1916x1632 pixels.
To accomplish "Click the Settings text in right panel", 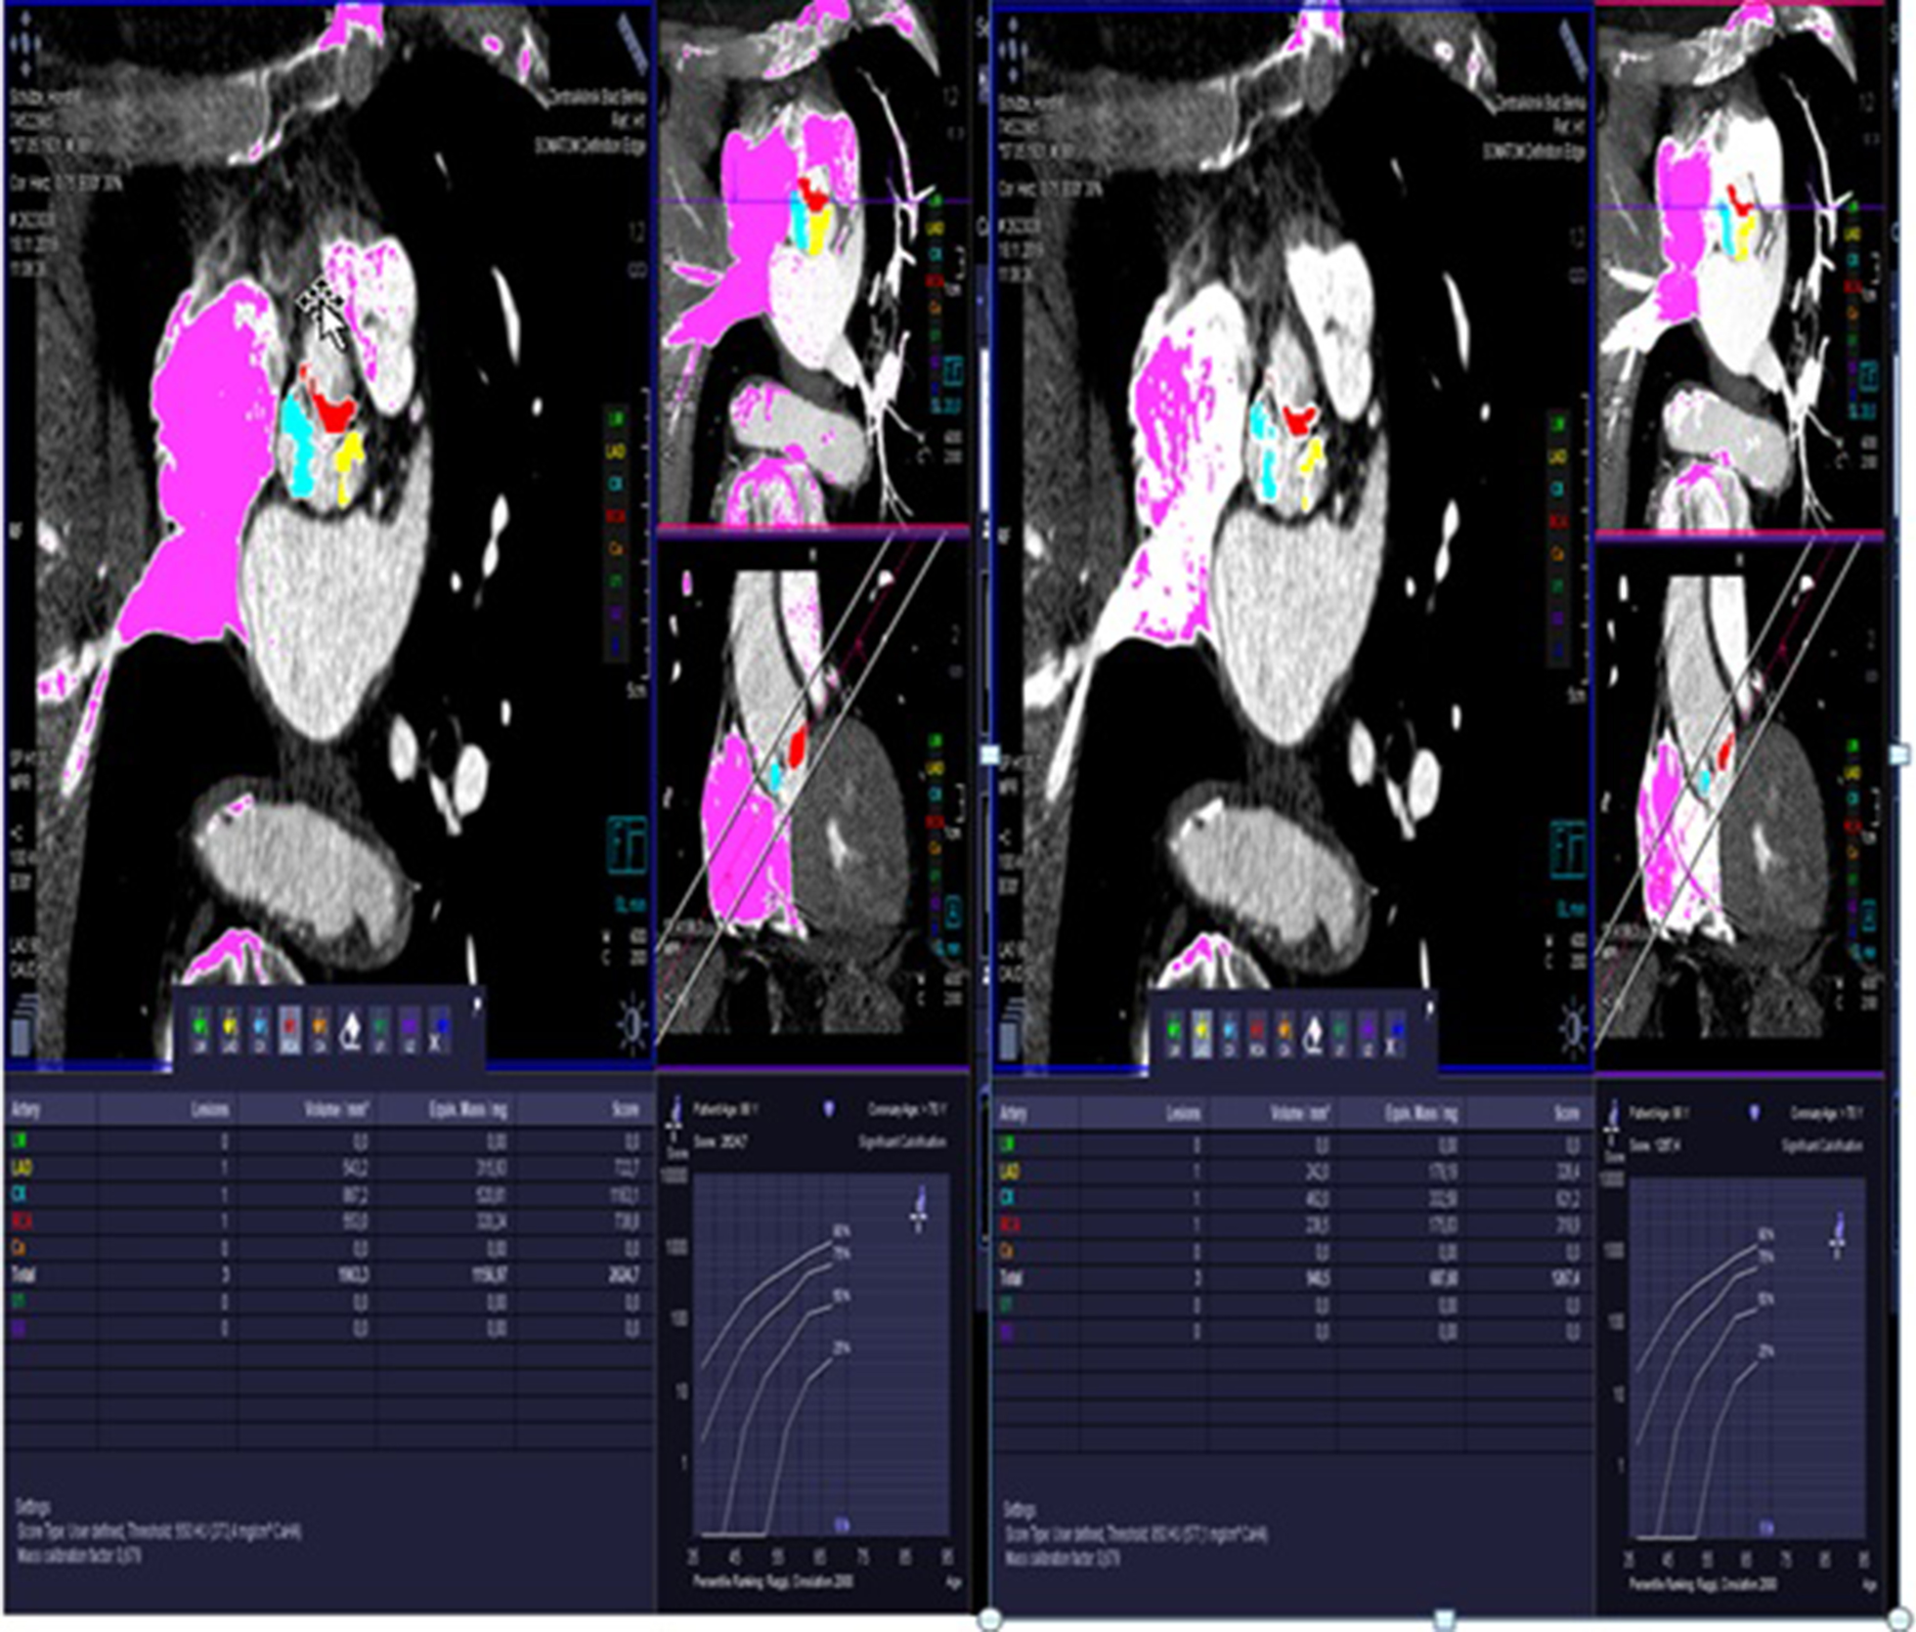I will pyautogui.click(x=1021, y=1510).
